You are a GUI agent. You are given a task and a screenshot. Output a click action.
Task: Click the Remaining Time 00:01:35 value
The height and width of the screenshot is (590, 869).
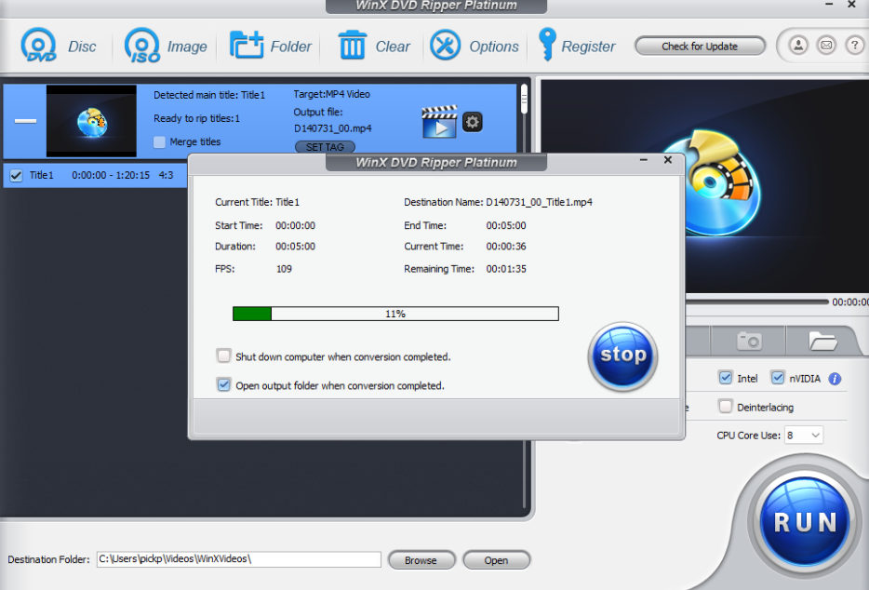pos(506,269)
